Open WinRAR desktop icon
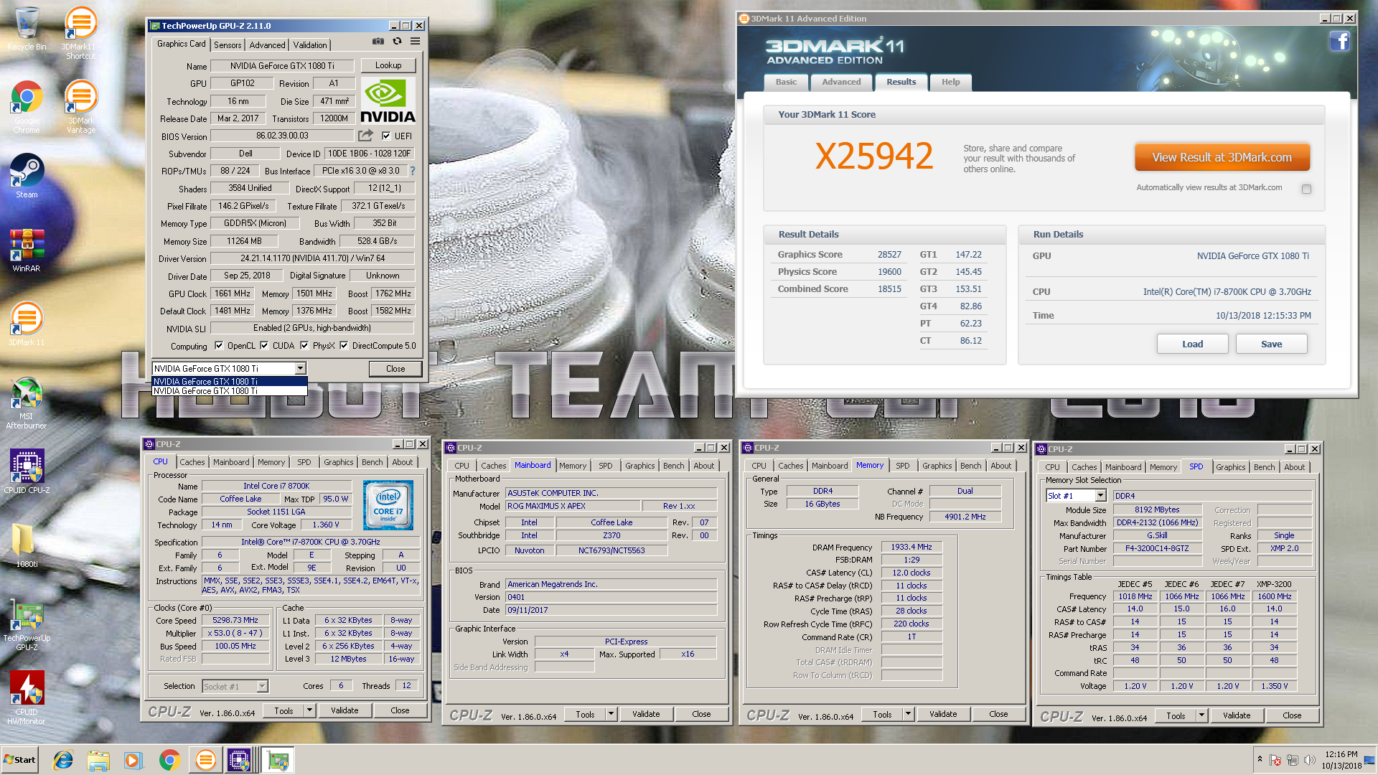 [27, 250]
